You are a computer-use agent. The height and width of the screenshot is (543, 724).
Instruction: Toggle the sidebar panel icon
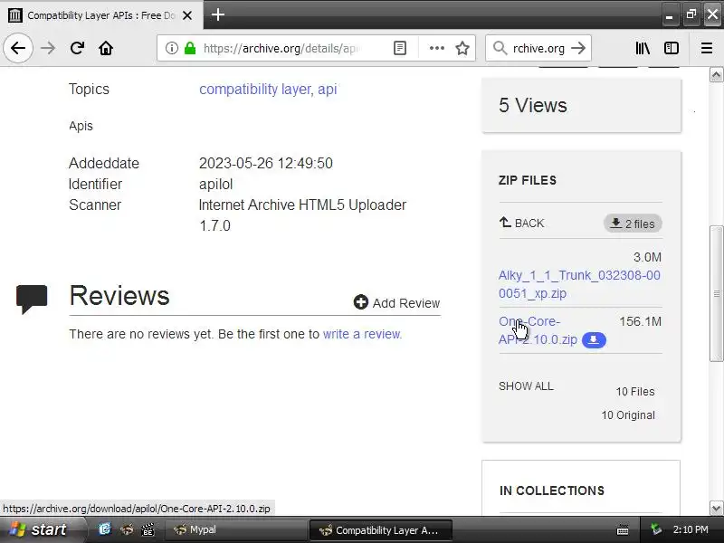[x=672, y=48]
